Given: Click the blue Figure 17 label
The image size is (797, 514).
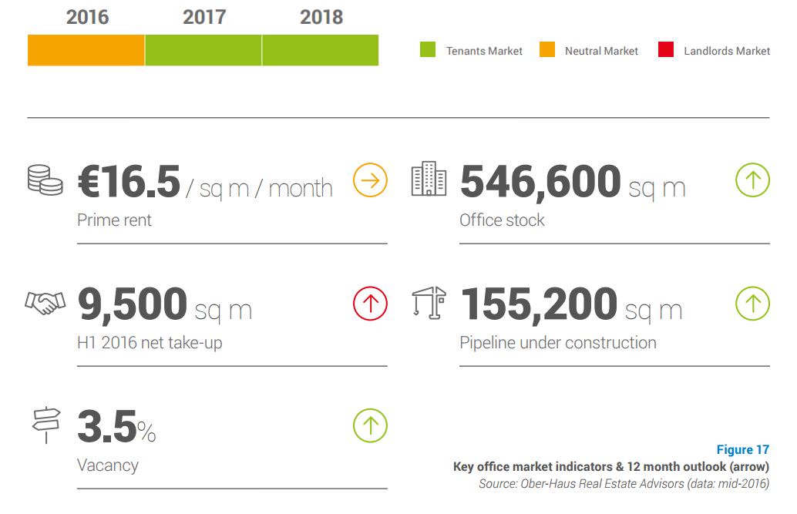Looking at the screenshot, I should pyautogui.click(x=742, y=449).
